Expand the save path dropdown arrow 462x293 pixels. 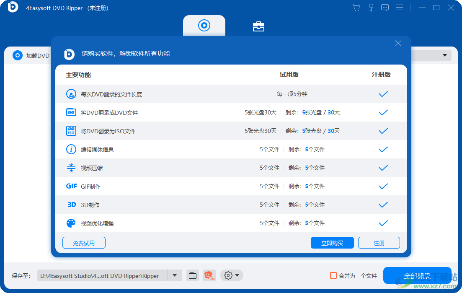(175, 276)
